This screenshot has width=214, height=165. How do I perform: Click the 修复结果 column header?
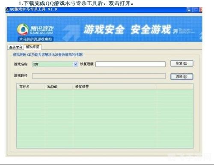coord(114,87)
